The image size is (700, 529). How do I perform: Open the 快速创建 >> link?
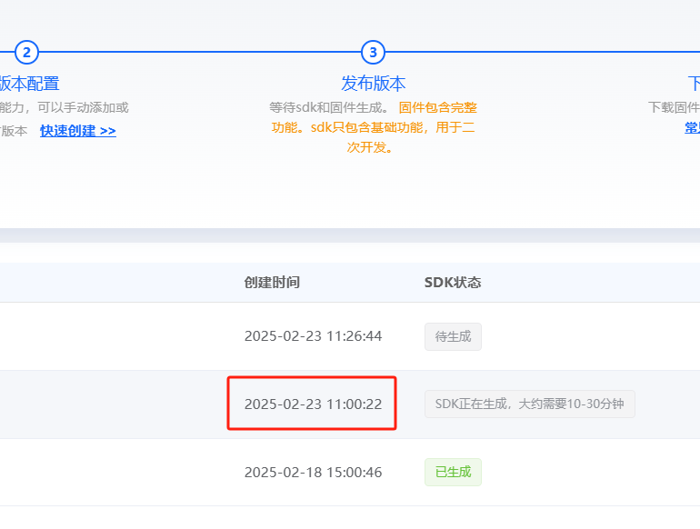click(x=77, y=131)
